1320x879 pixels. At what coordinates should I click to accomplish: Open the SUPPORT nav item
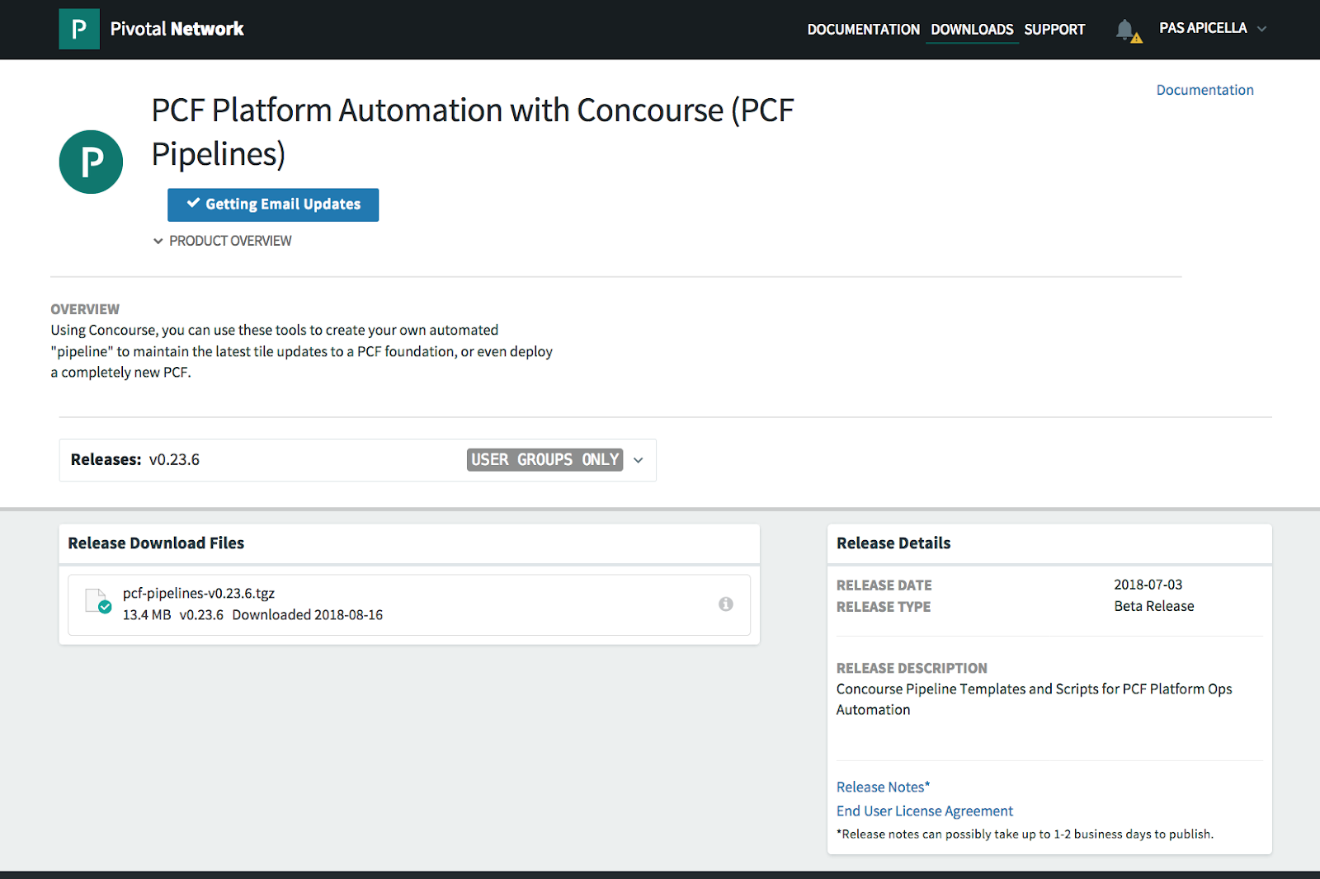point(1054,30)
